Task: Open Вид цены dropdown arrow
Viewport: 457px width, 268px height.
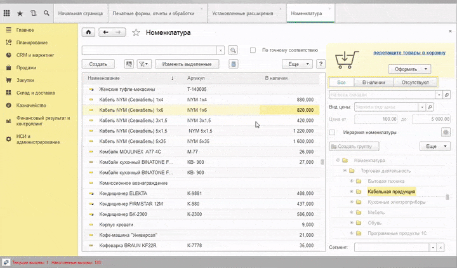Action: pos(422,107)
